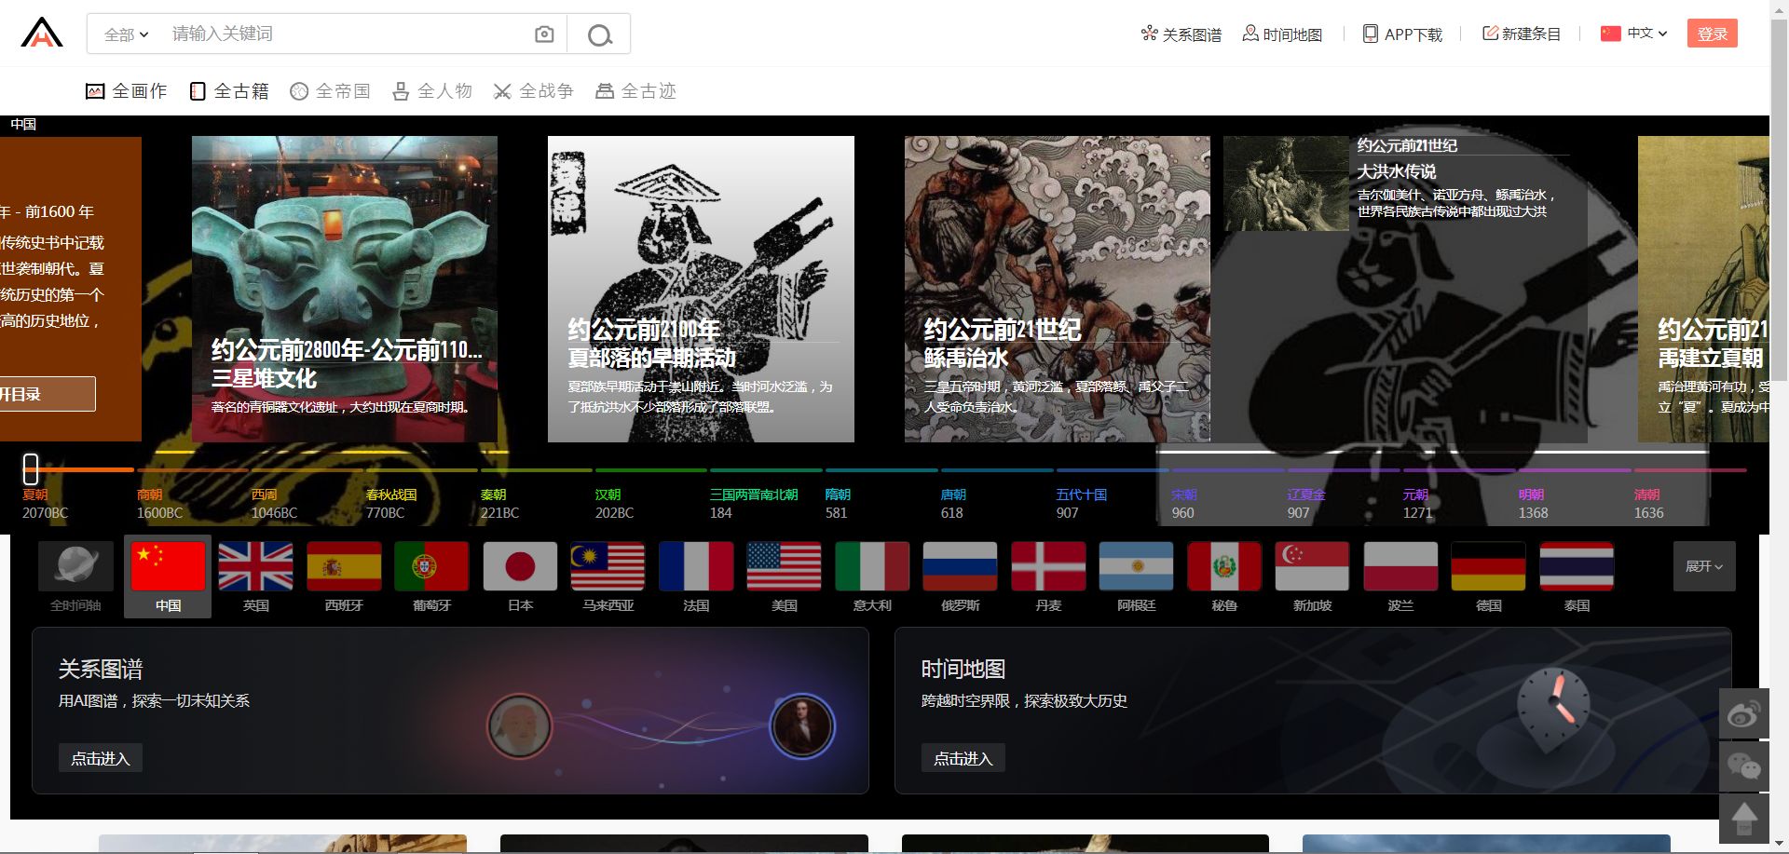Switch to the 全画作 tab

(127, 91)
